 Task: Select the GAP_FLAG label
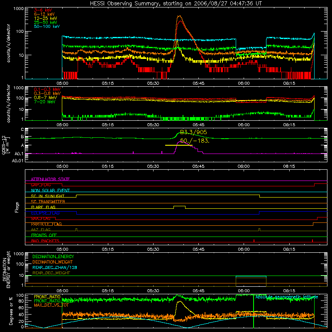(41, 185)
